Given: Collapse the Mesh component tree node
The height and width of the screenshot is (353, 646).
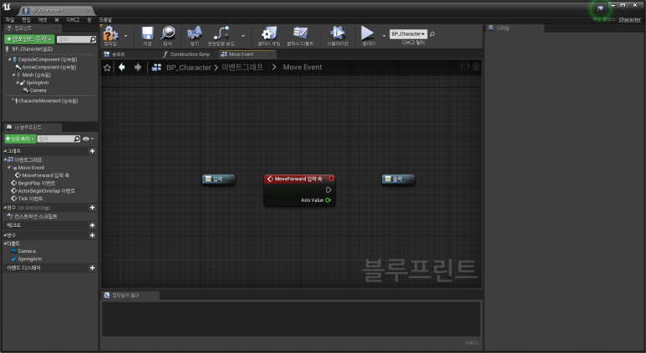Looking at the screenshot, I should (13, 75).
